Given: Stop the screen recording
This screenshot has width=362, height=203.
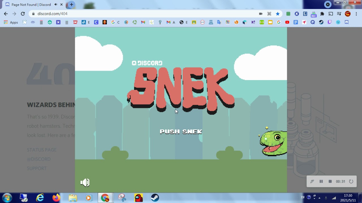Looking at the screenshot, I should [x=330, y=182].
